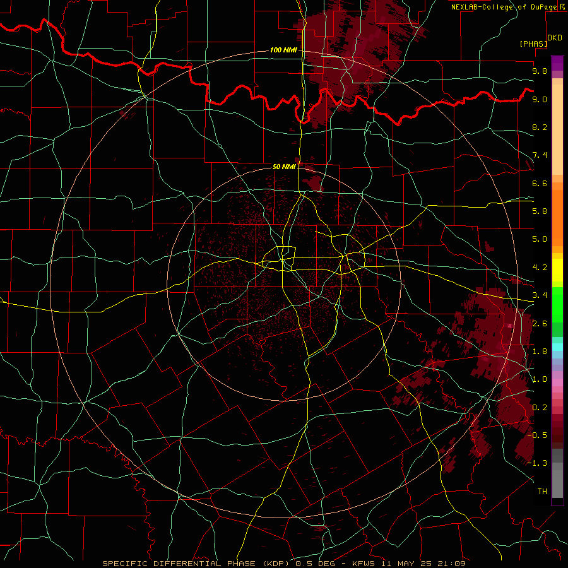Click the 21:09 timestamp
This screenshot has width=568, height=568.
(451, 564)
